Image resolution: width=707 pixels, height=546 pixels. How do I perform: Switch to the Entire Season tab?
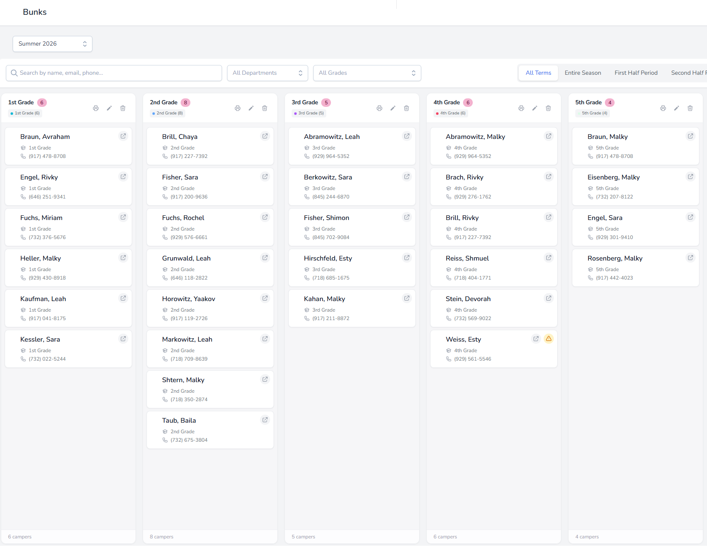point(582,73)
